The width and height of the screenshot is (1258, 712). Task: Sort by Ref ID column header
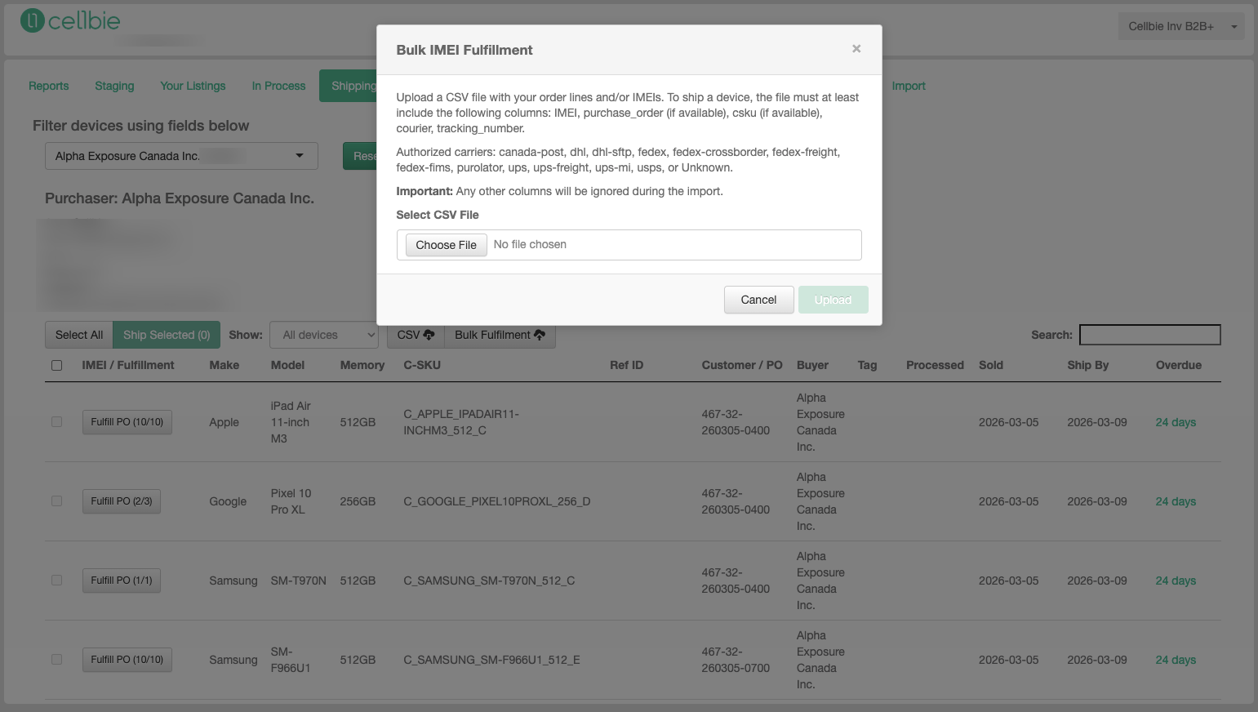click(x=627, y=365)
